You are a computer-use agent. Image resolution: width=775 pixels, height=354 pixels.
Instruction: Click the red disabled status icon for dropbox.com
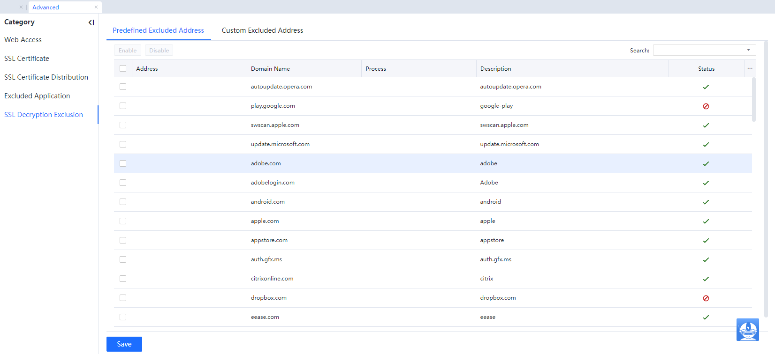click(x=706, y=298)
